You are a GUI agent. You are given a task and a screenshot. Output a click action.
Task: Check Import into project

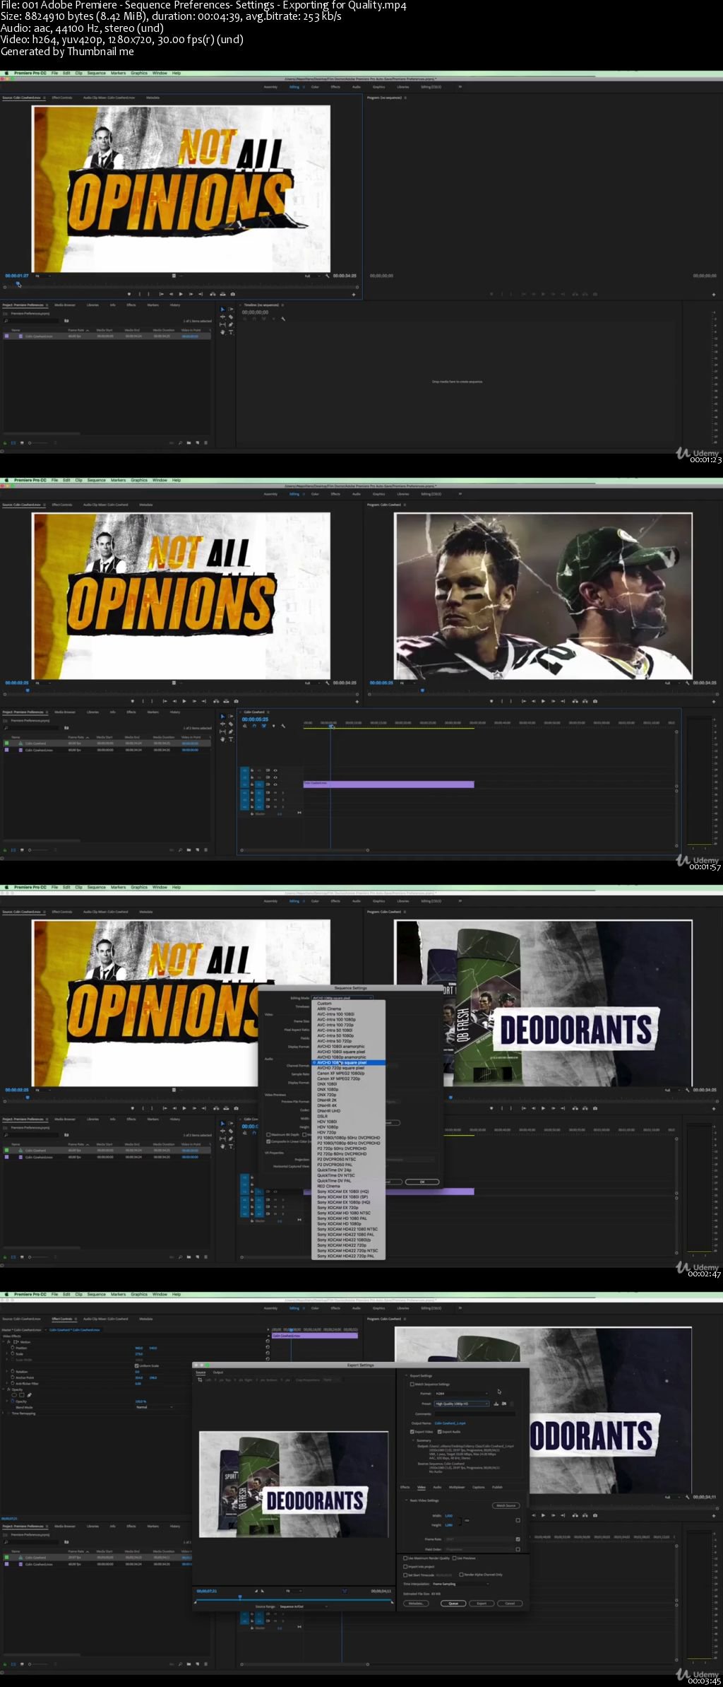[405, 1566]
